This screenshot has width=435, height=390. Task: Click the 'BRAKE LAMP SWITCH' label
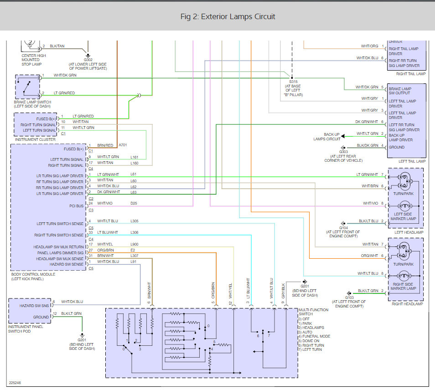point(32,102)
